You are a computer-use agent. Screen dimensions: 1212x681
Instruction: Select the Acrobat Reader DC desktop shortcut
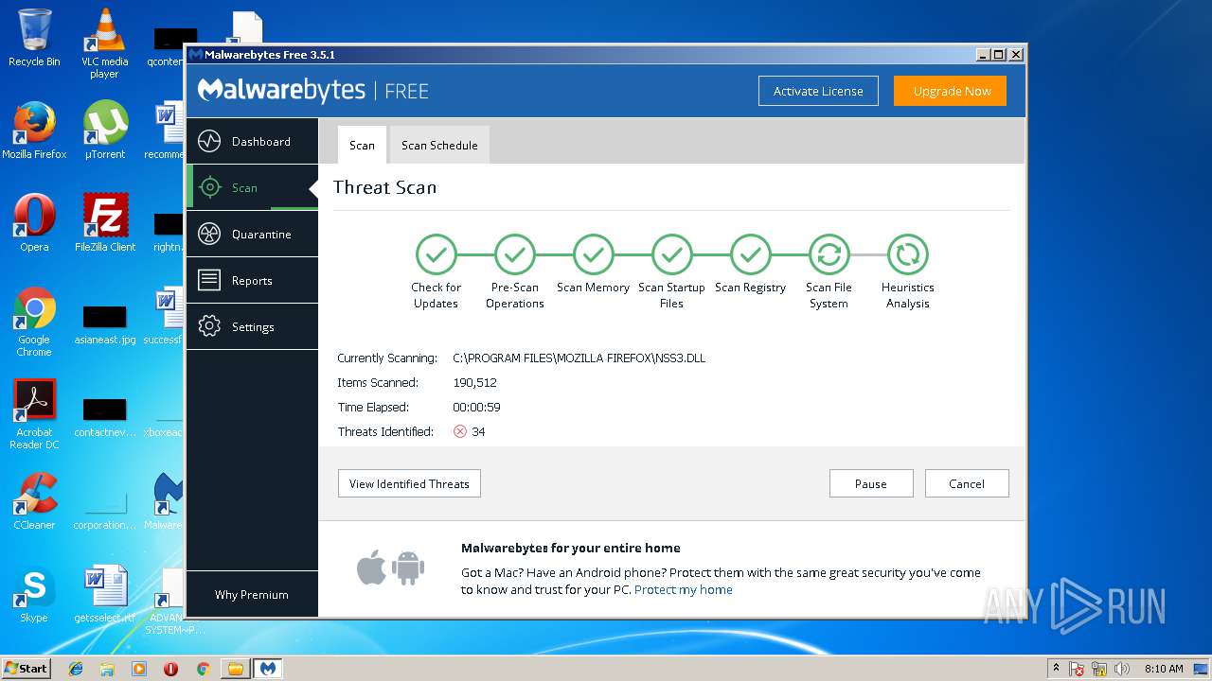(34, 414)
